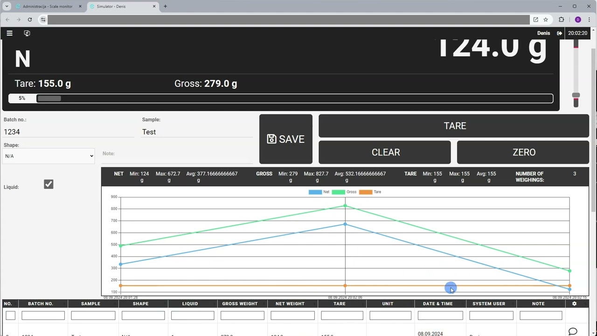Viewport: 597px width, 336px height.
Task: Toggle Gross series in chart legend
Action: point(344,192)
